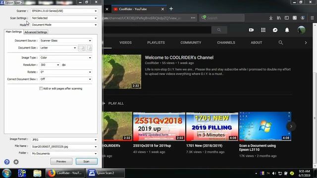Enable Add or edit pages after scanning
Viewport: 317px width, 178px height.
pos(41,89)
